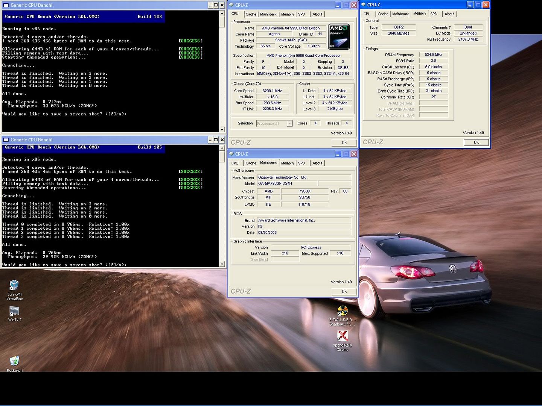The width and height of the screenshot is (542, 406).
Task: Open the Roskakori recycle bin icon
Action: coord(14,364)
